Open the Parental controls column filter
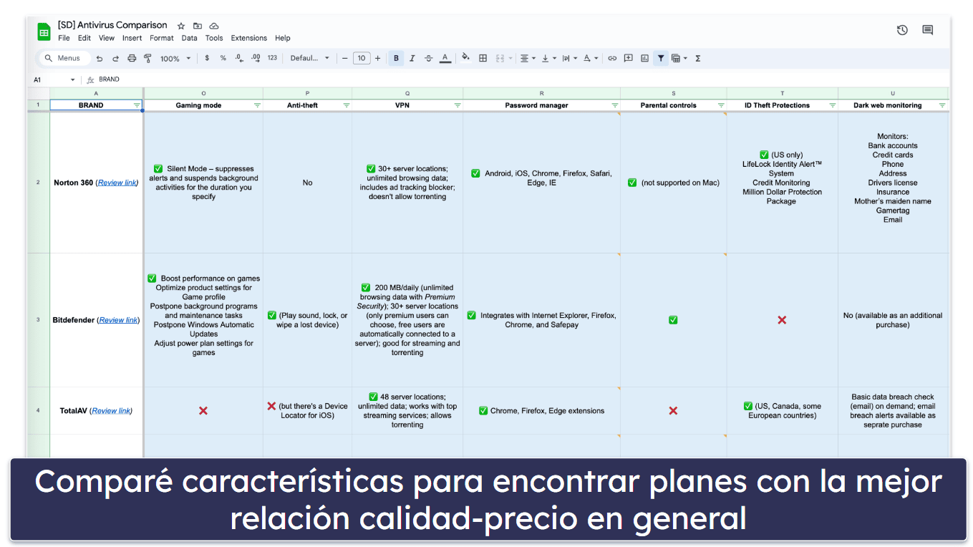 point(721,105)
